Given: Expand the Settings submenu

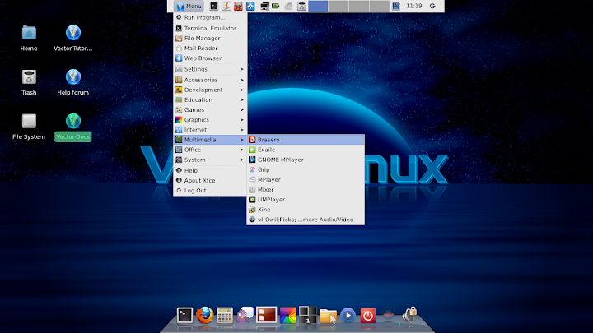Looking at the screenshot, I should 210,69.
